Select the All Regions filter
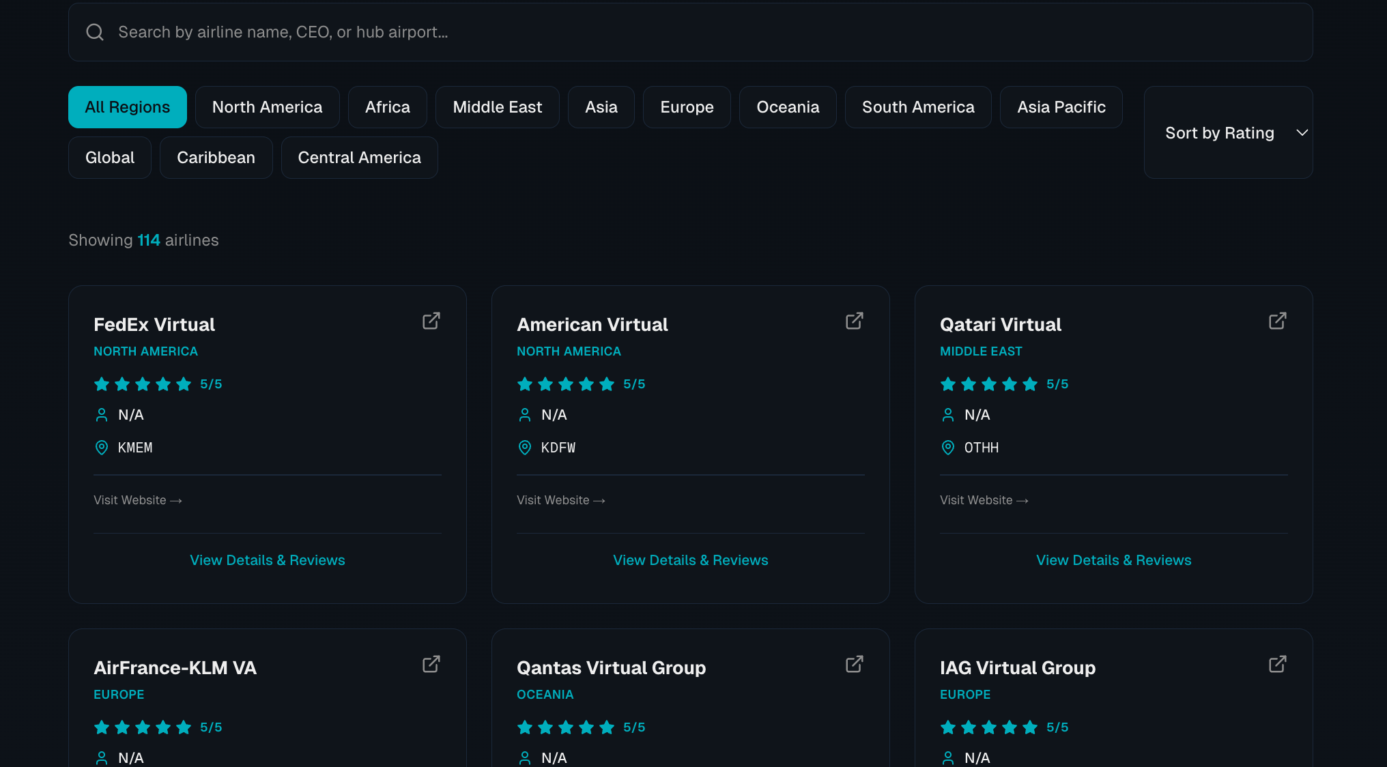 128,107
